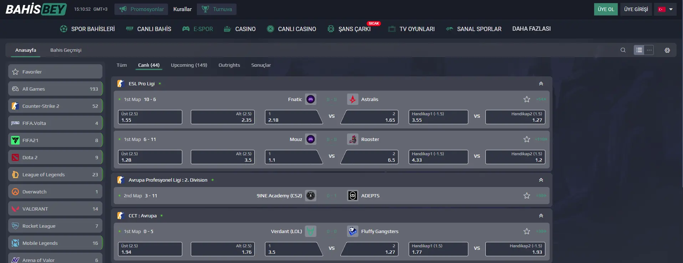
Task: Collapse the ESL Pro Ligi section
Action: pyautogui.click(x=541, y=84)
